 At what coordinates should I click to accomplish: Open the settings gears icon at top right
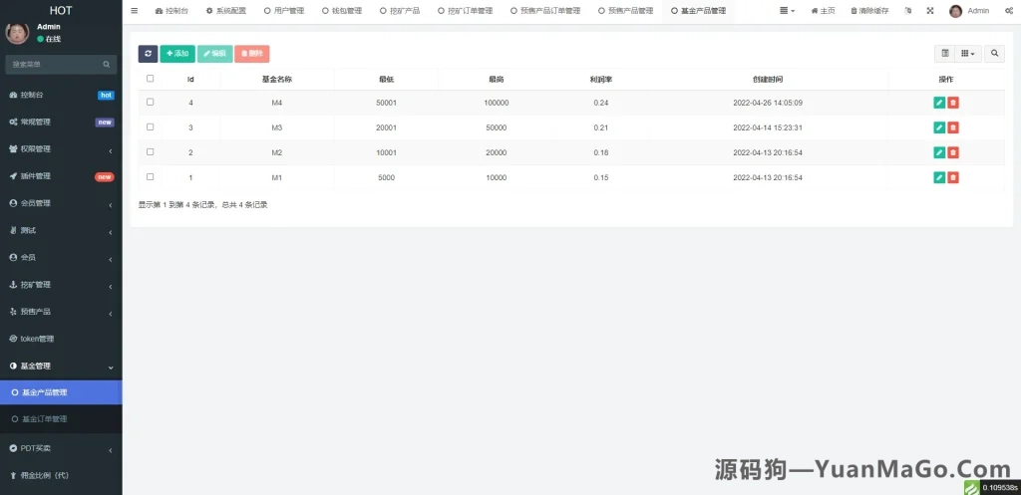click(x=1009, y=11)
